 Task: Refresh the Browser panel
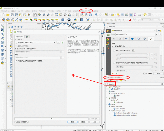tap(12, 27)
